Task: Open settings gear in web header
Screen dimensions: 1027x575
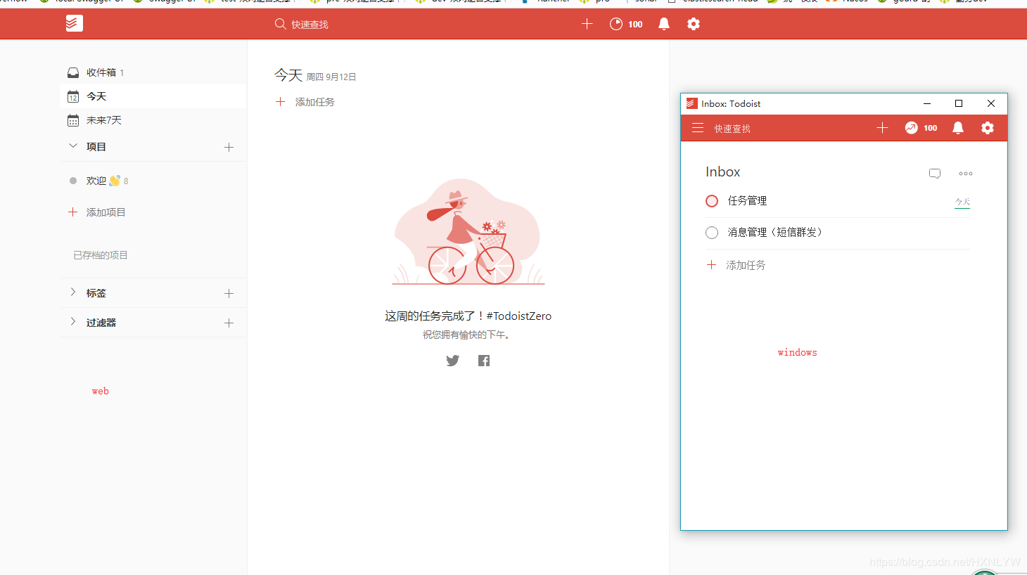Action: (694, 24)
